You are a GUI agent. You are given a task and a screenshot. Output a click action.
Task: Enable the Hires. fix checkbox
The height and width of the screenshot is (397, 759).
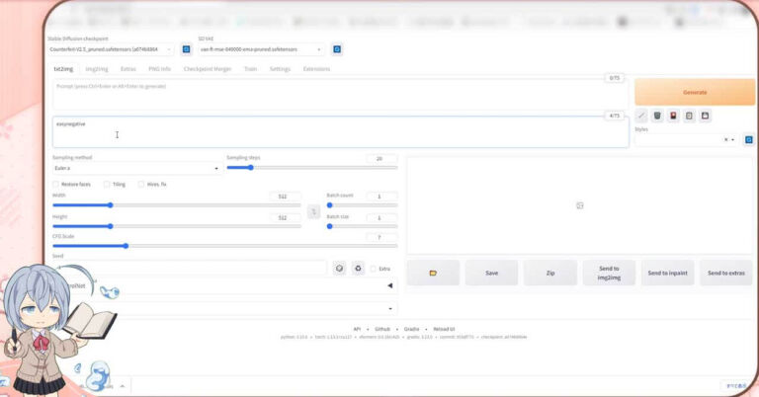click(141, 184)
